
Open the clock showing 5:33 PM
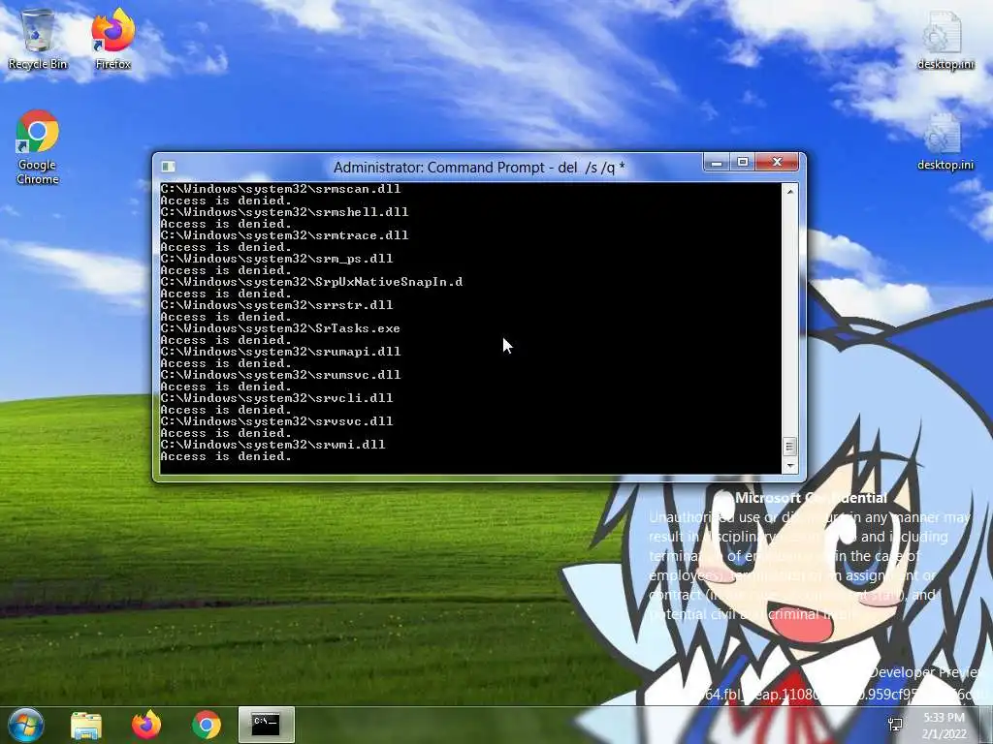(944, 718)
